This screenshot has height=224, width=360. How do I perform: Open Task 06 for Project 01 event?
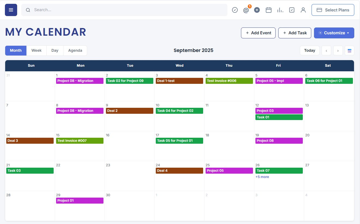tap(329, 81)
